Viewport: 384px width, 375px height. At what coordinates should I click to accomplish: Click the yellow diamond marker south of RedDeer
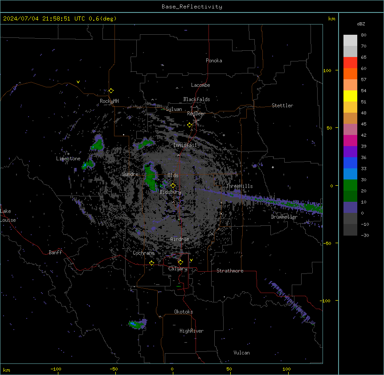pos(189,125)
